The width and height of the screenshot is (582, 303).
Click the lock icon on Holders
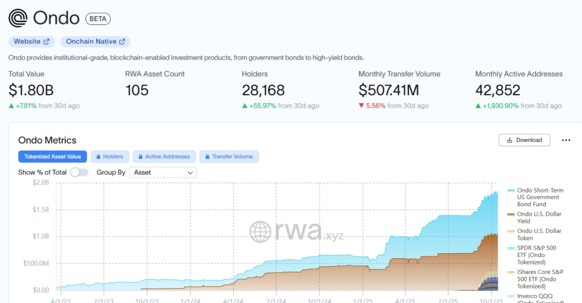coord(98,157)
